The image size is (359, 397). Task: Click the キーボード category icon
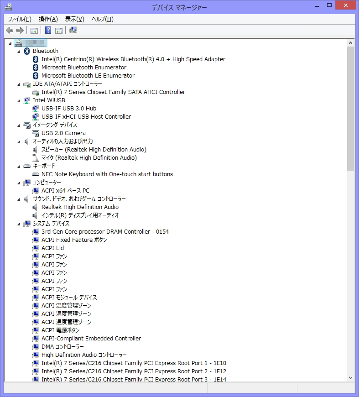click(x=27, y=166)
